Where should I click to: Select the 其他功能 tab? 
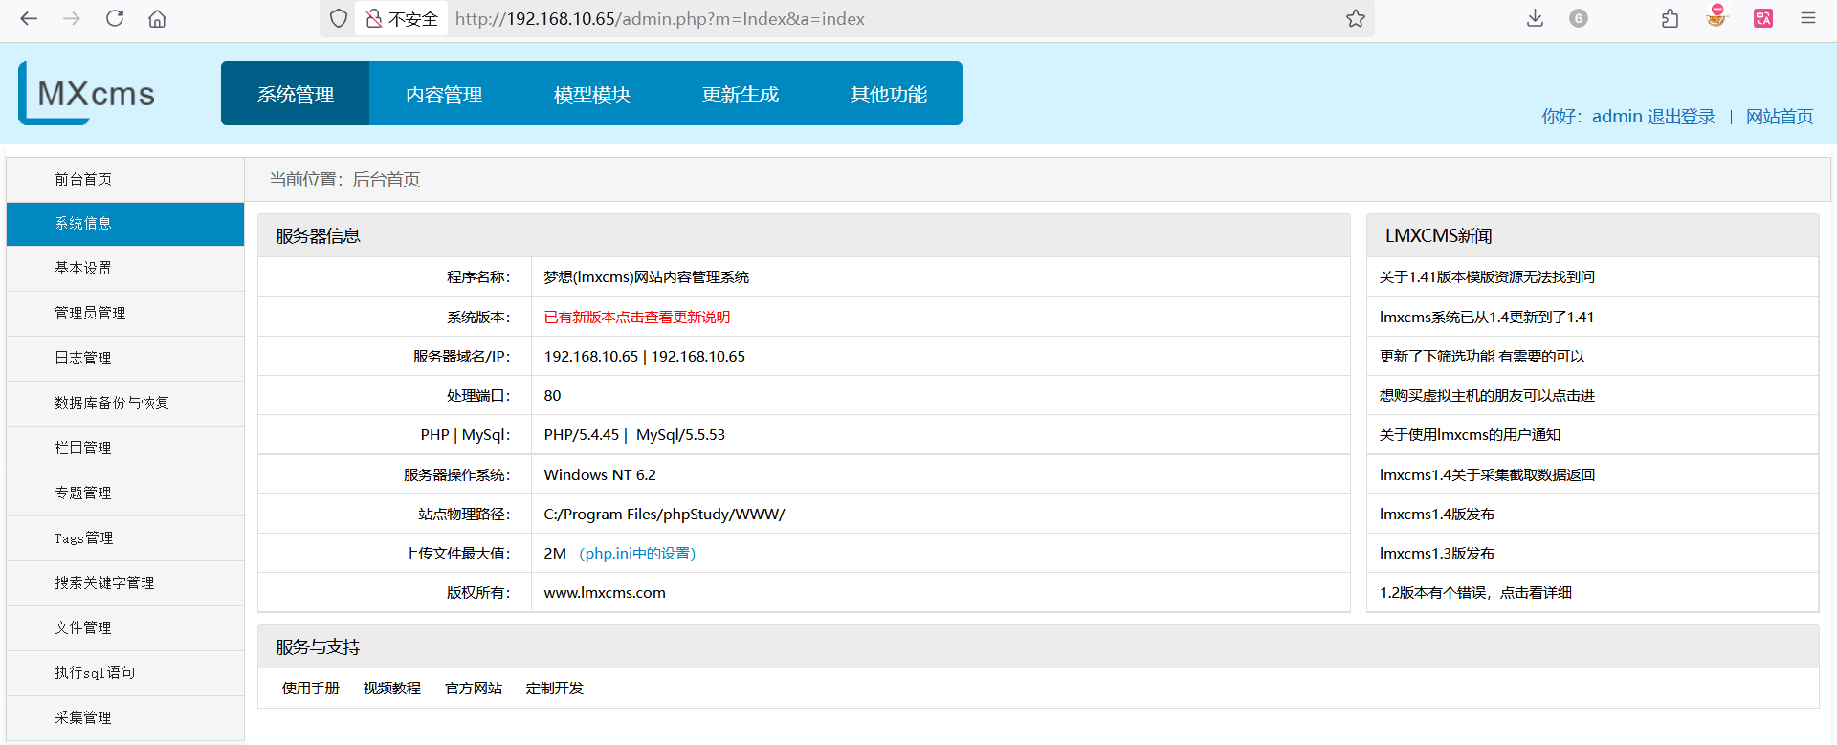pyautogui.click(x=888, y=95)
